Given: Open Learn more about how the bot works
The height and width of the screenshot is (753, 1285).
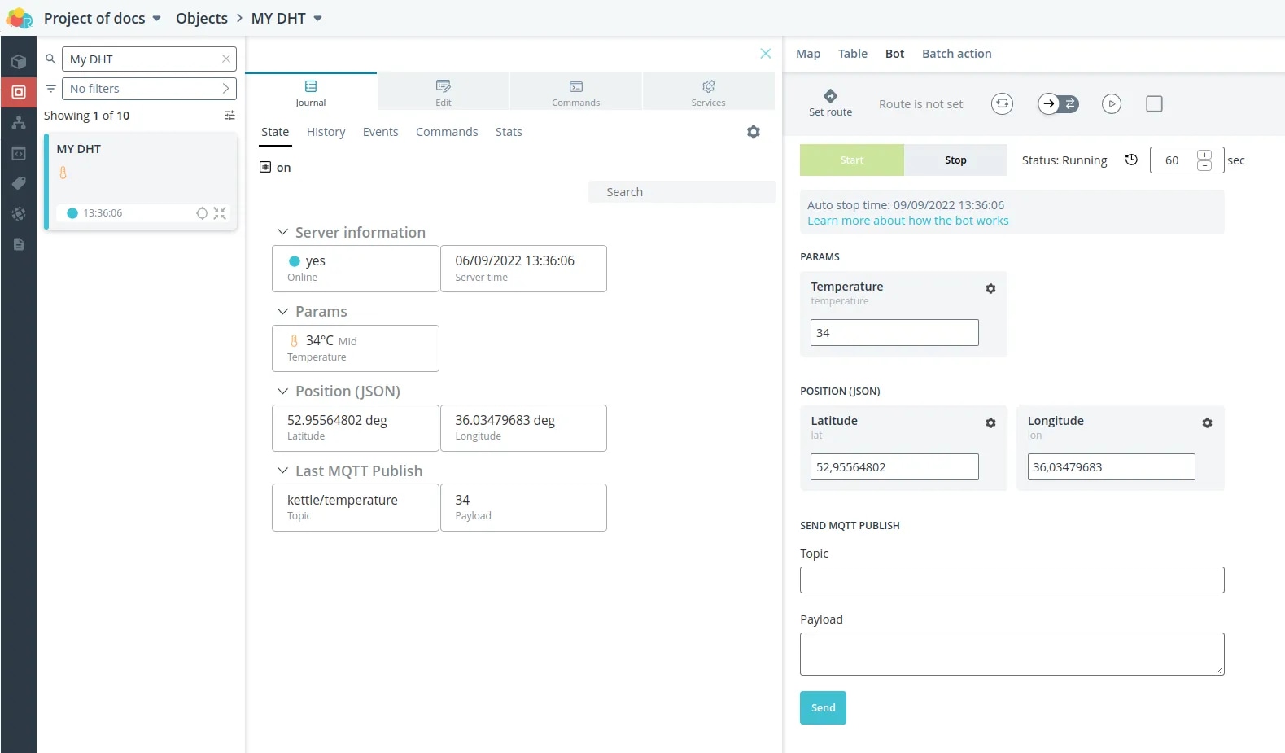Looking at the screenshot, I should pyautogui.click(x=907, y=221).
